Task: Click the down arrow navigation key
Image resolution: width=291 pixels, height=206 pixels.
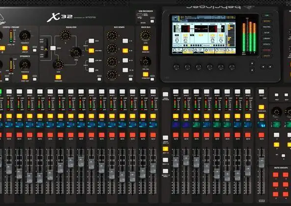Action: pyautogui.click(x=252, y=70)
